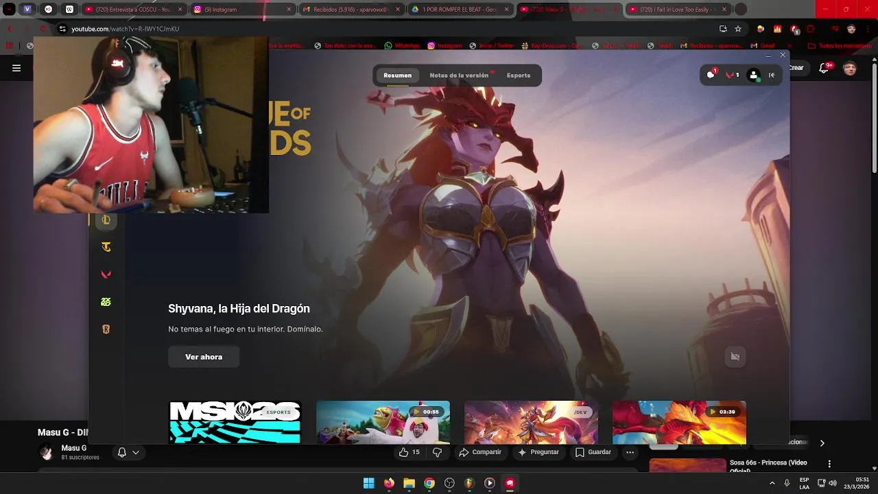Switch to the Instagram browser tab
This screenshot has width=878, height=494.
pyautogui.click(x=243, y=10)
